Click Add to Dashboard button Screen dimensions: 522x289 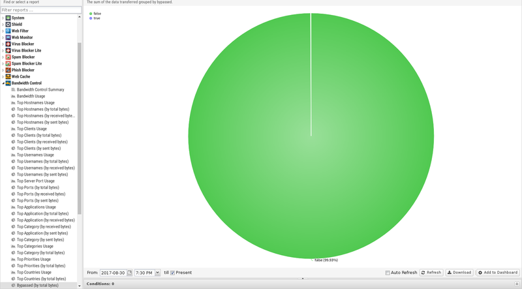pos(498,272)
